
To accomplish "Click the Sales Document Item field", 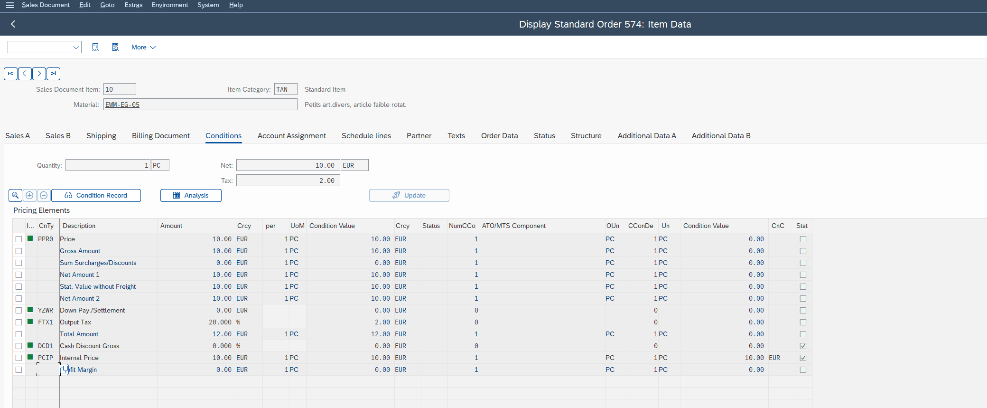I will [120, 89].
